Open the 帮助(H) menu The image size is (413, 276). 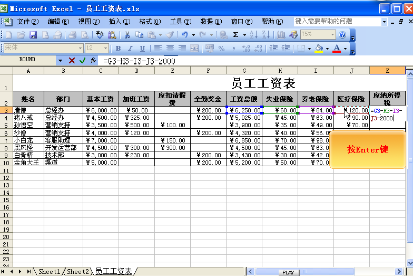point(272,21)
